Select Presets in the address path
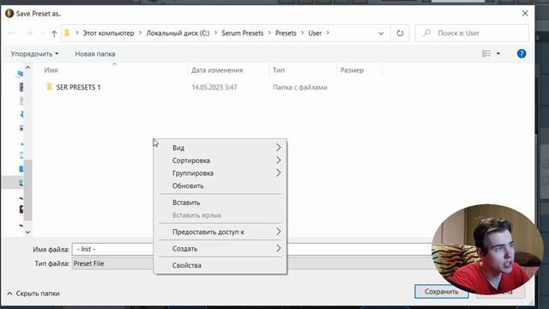The image size is (549, 309). click(286, 33)
